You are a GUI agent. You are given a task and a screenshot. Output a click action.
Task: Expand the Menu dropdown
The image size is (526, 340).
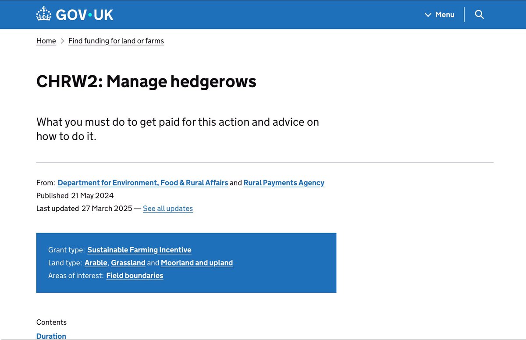point(440,15)
